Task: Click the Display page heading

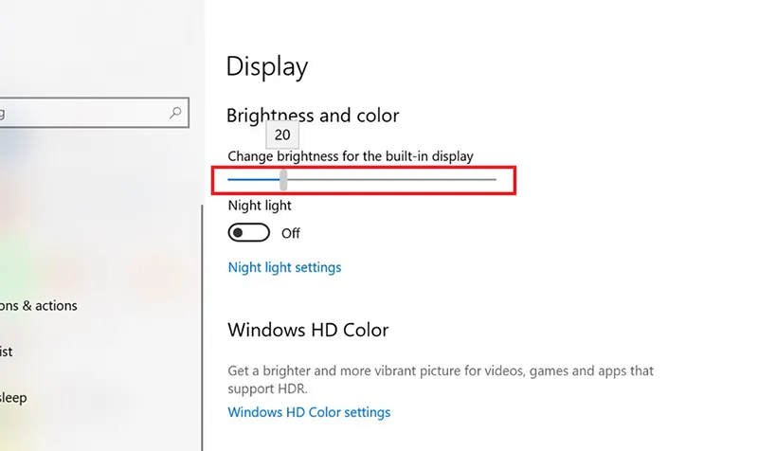Action: pyautogui.click(x=267, y=66)
